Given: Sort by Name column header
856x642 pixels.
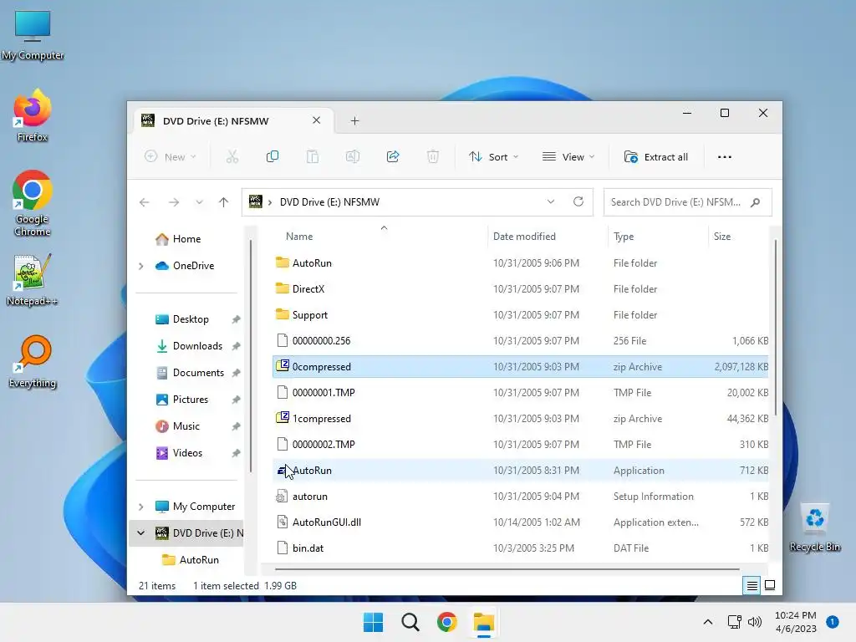Looking at the screenshot, I should tap(299, 237).
